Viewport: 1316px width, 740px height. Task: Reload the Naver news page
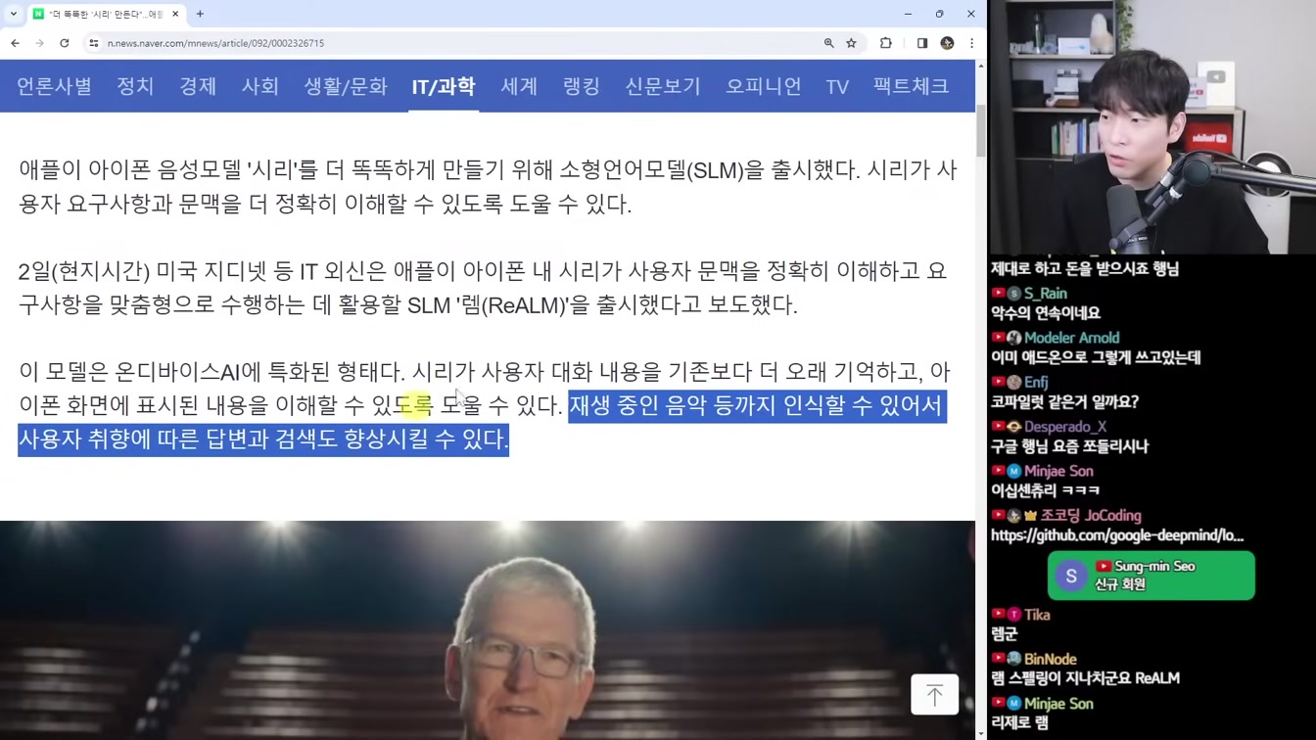pyautogui.click(x=65, y=43)
